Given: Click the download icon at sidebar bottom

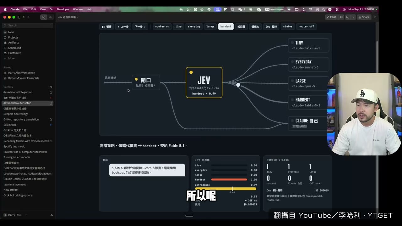Looking at the screenshot, I should tap(52, 215).
